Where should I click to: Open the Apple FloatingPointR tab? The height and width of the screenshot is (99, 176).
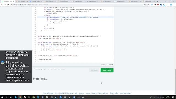click(92, 2)
